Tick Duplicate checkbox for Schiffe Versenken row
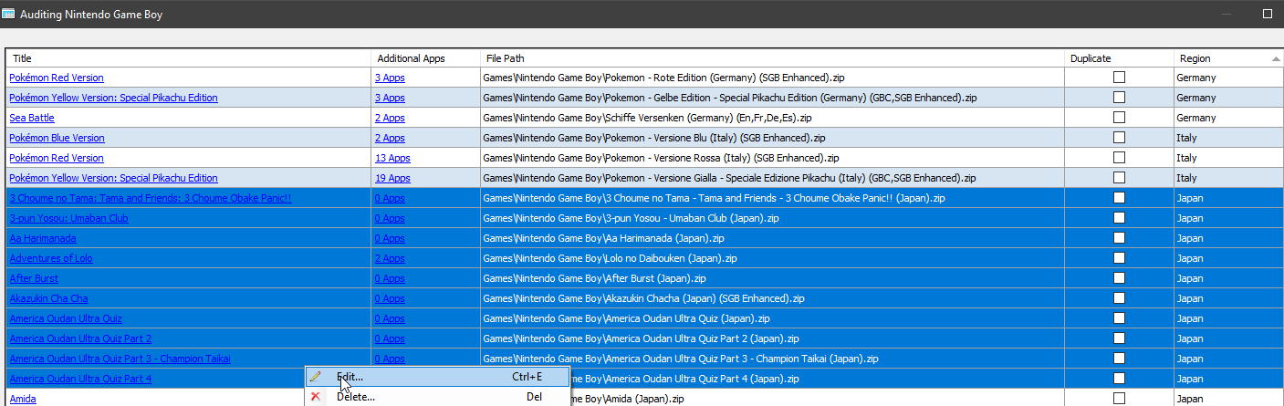This screenshot has height=406, width=1284. (1119, 118)
